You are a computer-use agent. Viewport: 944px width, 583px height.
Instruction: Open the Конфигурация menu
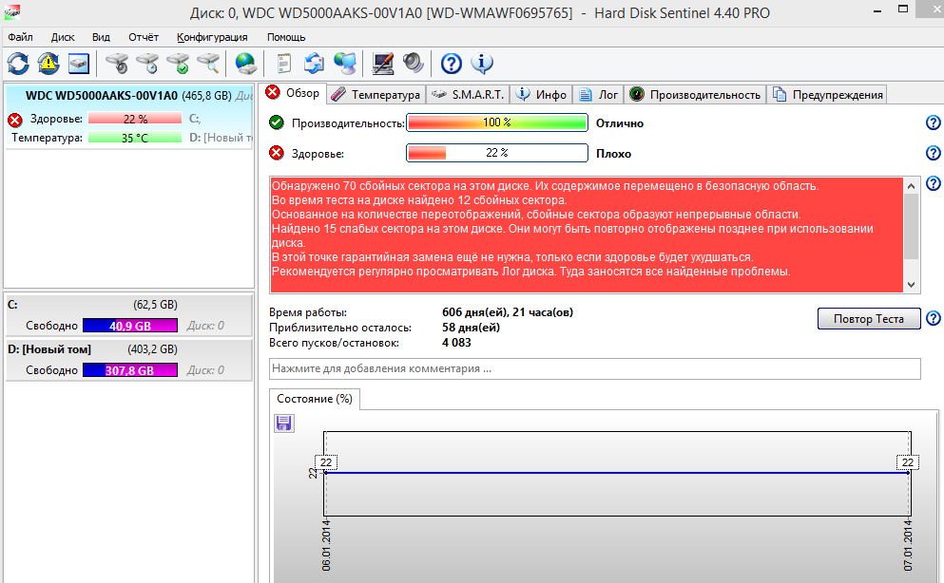(212, 37)
